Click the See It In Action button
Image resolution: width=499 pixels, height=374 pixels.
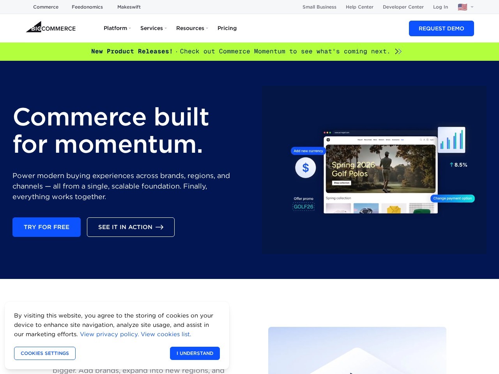(131, 227)
